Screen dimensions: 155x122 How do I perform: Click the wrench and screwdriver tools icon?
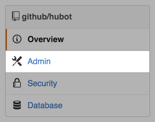(x=17, y=61)
